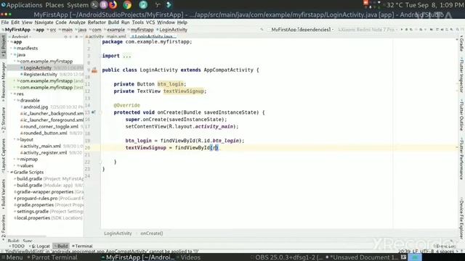Open the File menu

5,22
